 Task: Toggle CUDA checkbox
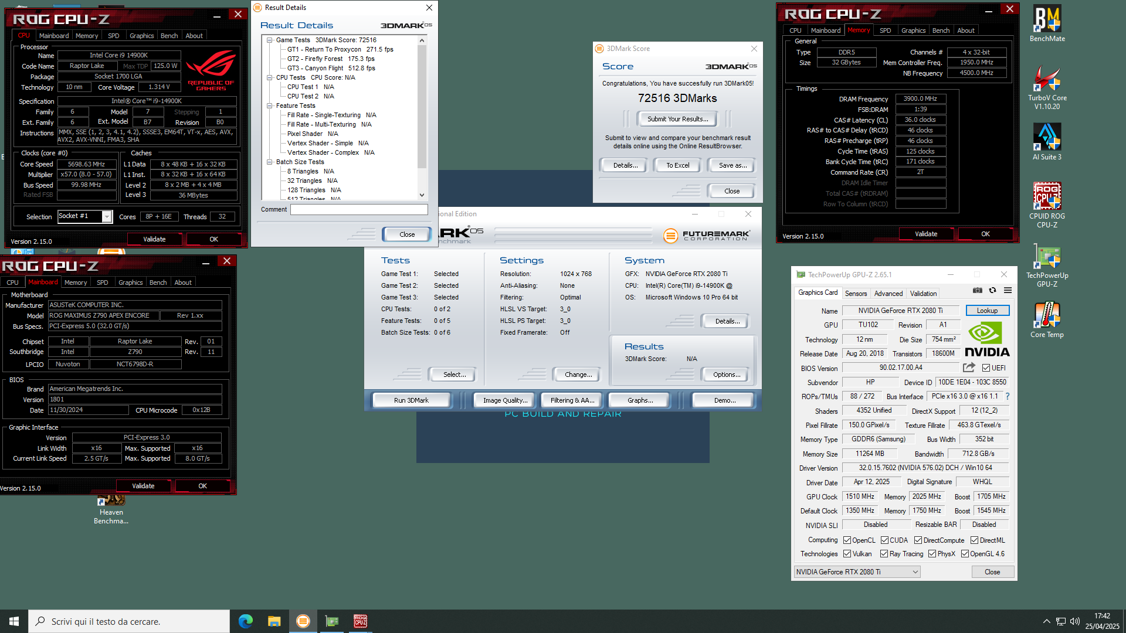click(x=884, y=540)
